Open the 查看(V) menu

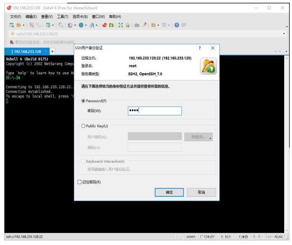(x=47, y=17)
